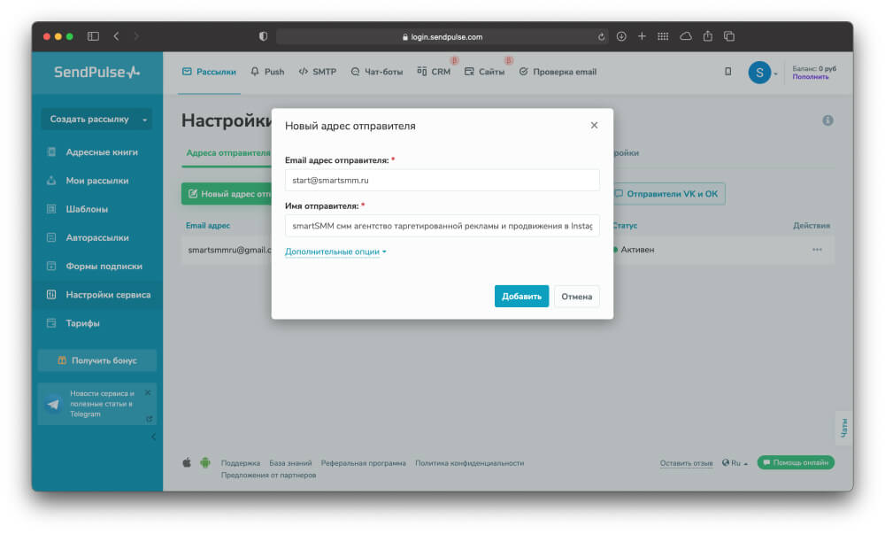Open the Сайты section
The height and width of the screenshot is (534, 885).
(484, 72)
